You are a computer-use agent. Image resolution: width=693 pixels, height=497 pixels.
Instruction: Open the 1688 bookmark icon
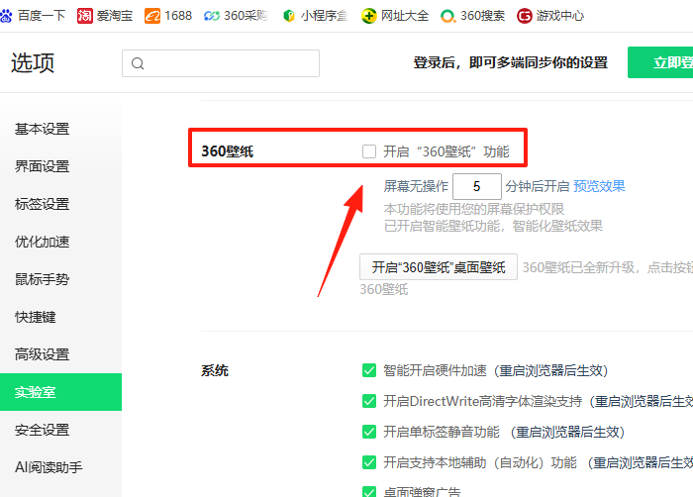152,17
